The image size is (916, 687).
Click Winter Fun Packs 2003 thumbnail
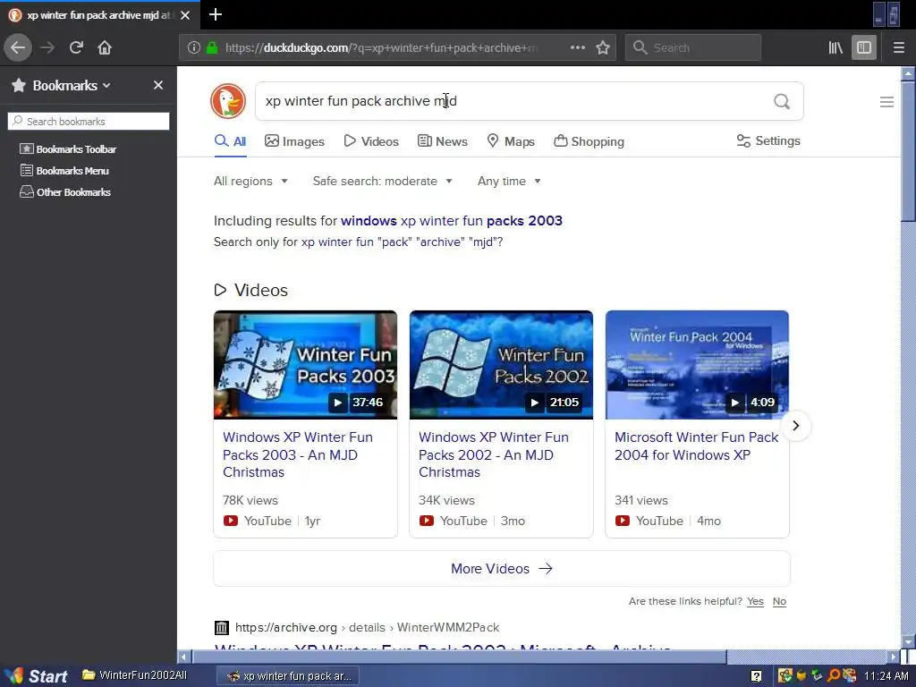(x=305, y=365)
